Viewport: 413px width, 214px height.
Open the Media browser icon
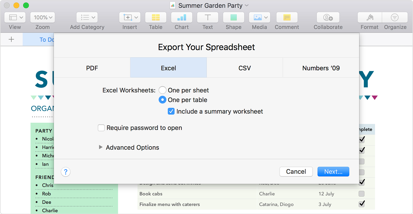[x=257, y=17]
